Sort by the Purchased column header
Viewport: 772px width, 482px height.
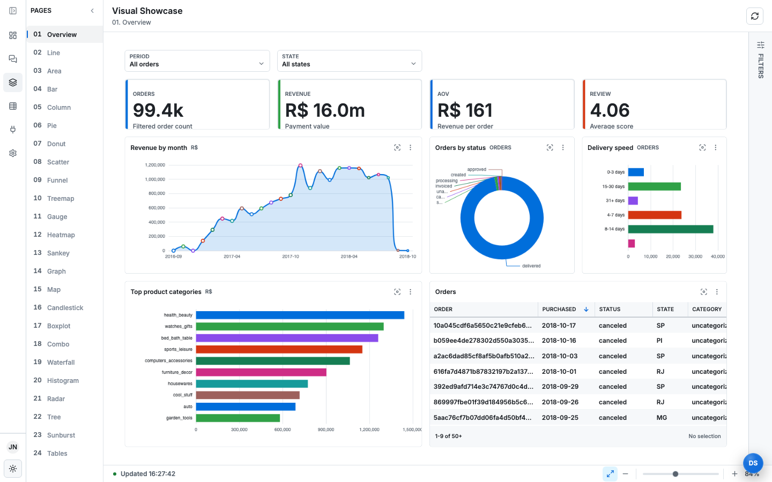(566, 310)
